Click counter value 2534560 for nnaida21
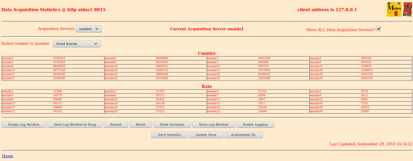 tap(59, 78)
